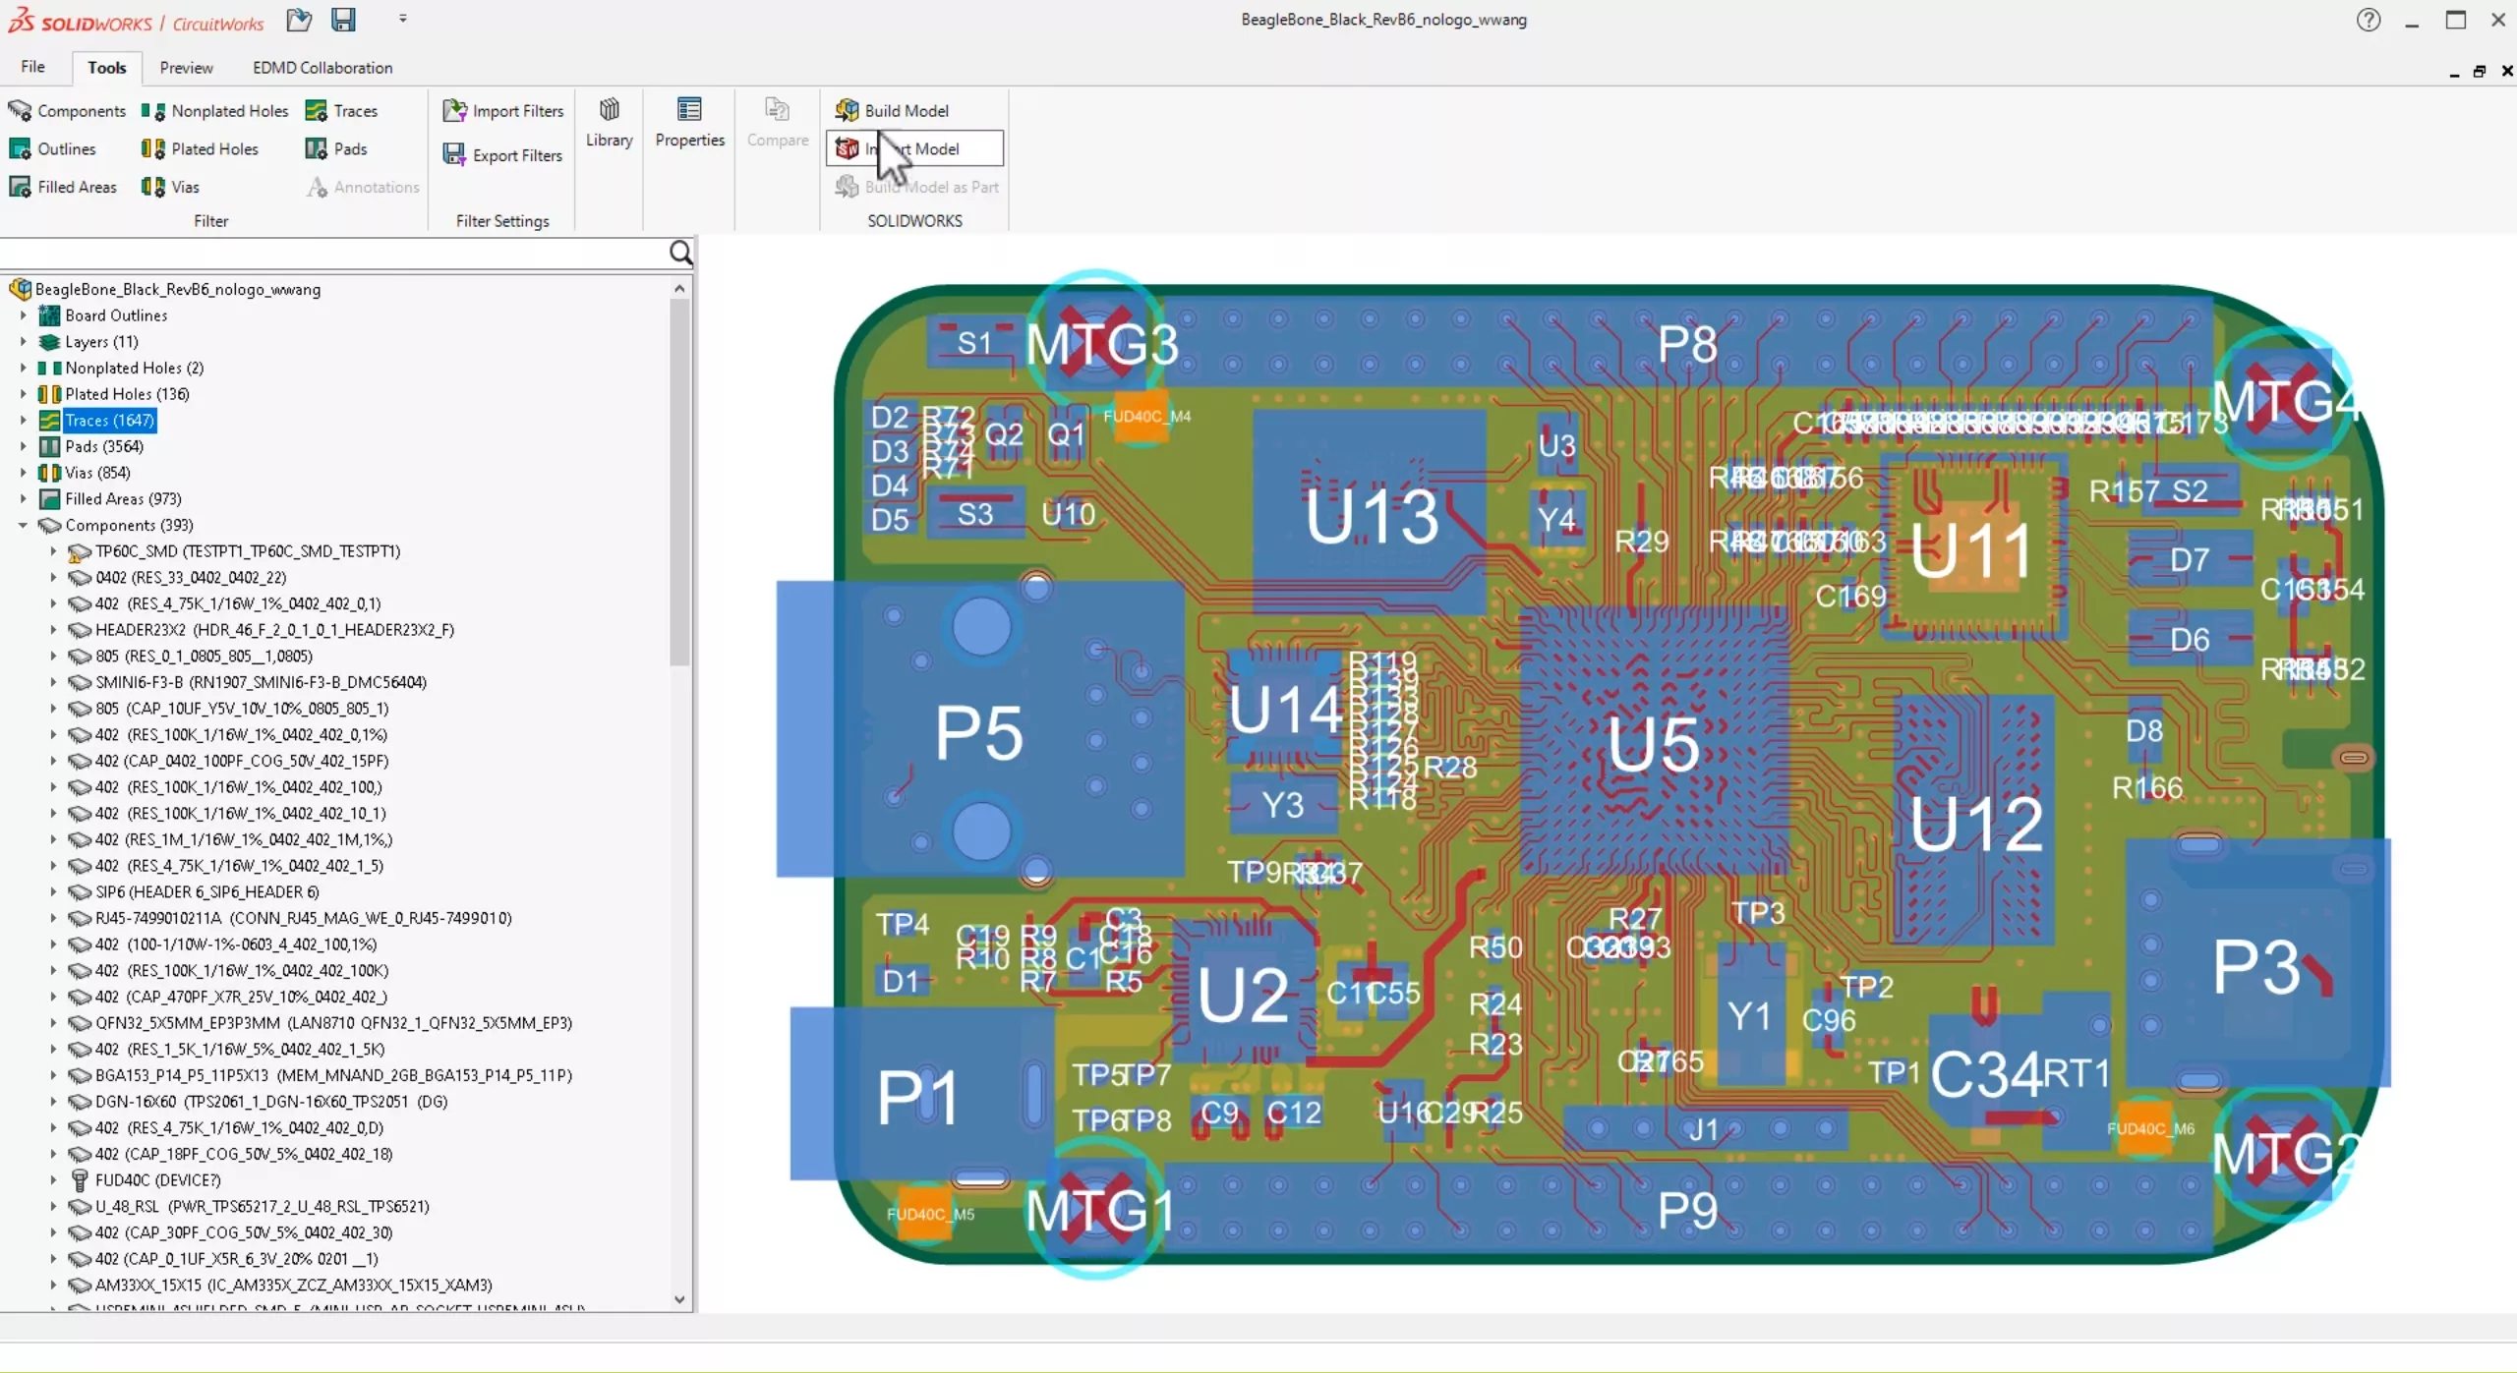The height and width of the screenshot is (1373, 2517).
Task: Open the Help question mark icon
Action: 2369,20
